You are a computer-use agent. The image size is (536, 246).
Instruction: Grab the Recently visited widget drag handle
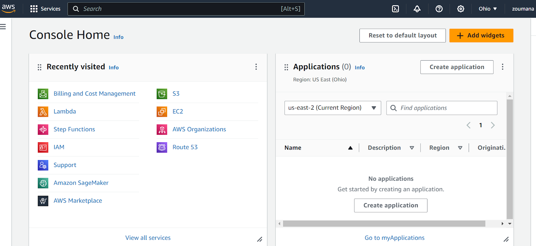tap(40, 67)
